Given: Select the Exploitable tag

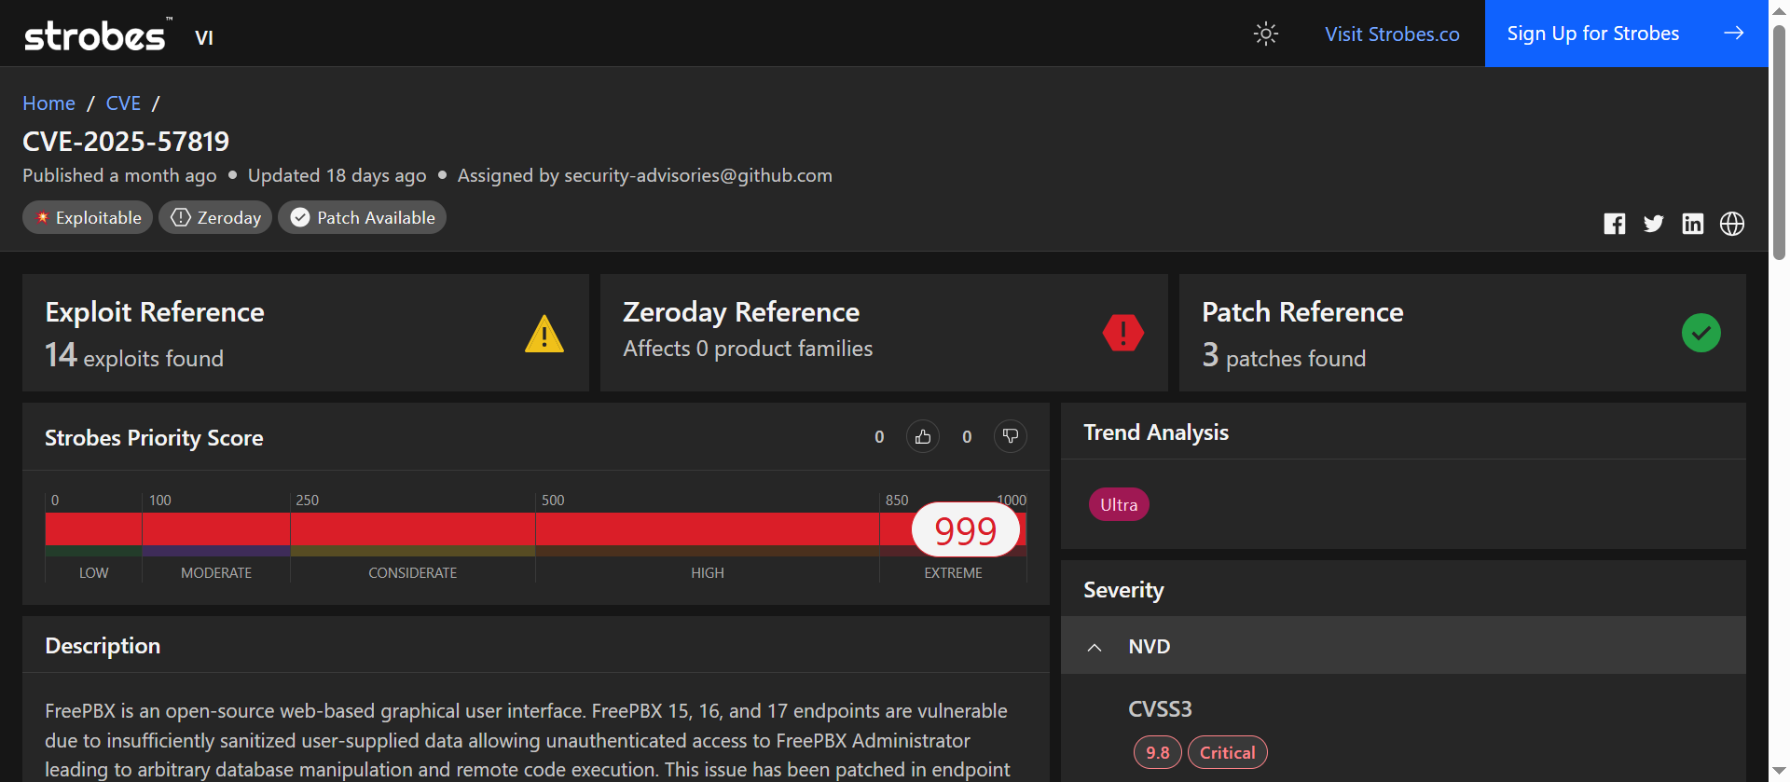Looking at the screenshot, I should pyautogui.click(x=88, y=218).
